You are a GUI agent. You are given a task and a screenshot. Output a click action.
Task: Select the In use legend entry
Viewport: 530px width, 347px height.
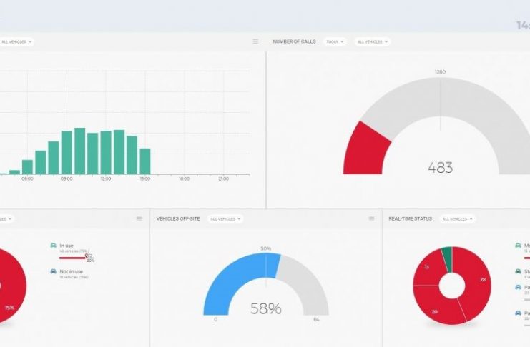pyautogui.click(x=67, y=246)
